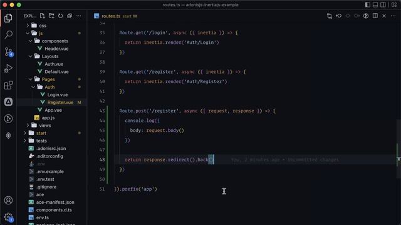Split the editor right
401x225 pixels.
tap(375, 16)
